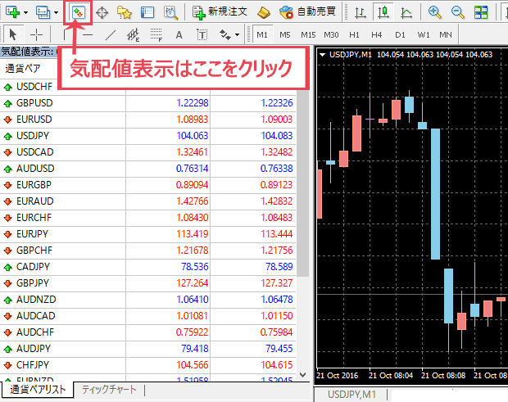508x402 pixels.
Task: Click the Market Watch scrollbar thumb
Action: pos(303,183)
